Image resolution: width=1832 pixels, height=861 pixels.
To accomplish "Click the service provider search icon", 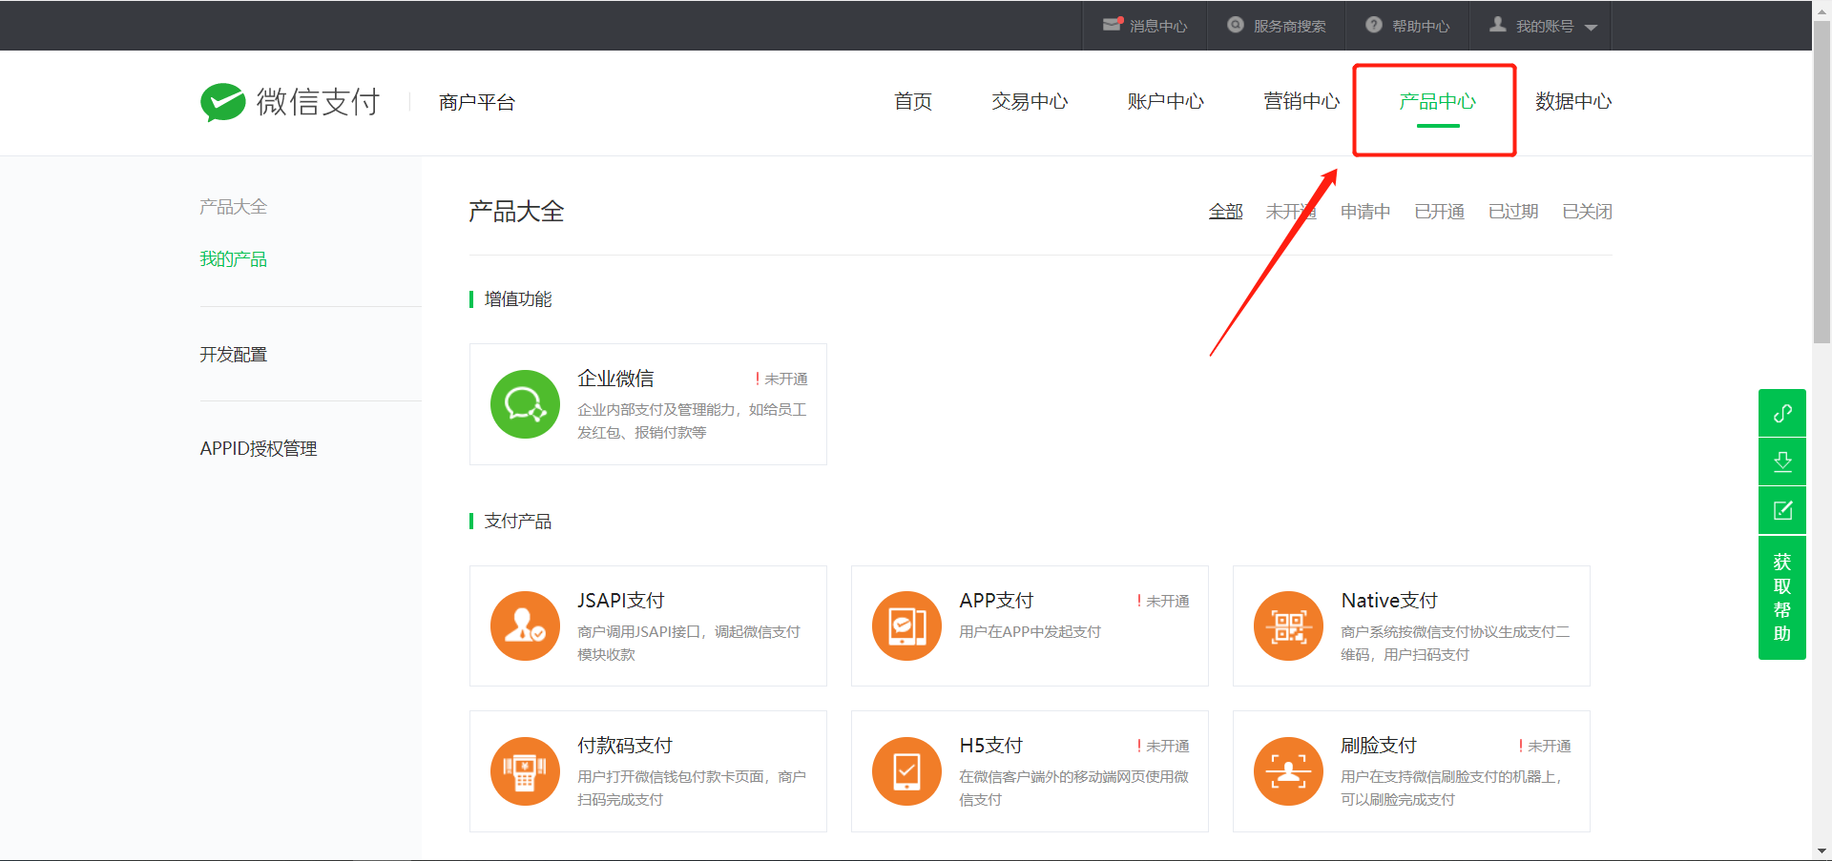I will tap(1236, 25).
